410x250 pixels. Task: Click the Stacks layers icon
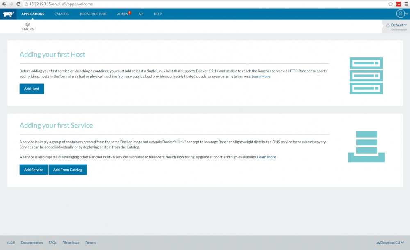tap(27, 24)
